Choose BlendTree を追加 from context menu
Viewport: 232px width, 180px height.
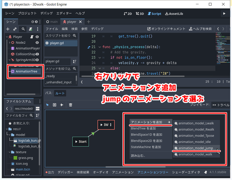(x=151, y=129)
